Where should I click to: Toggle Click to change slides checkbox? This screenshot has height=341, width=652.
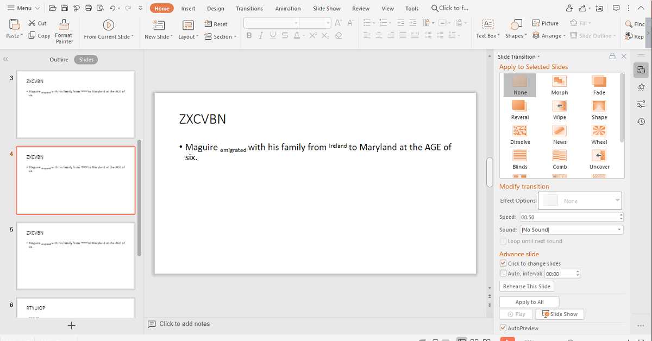click(x=503, y=263)
